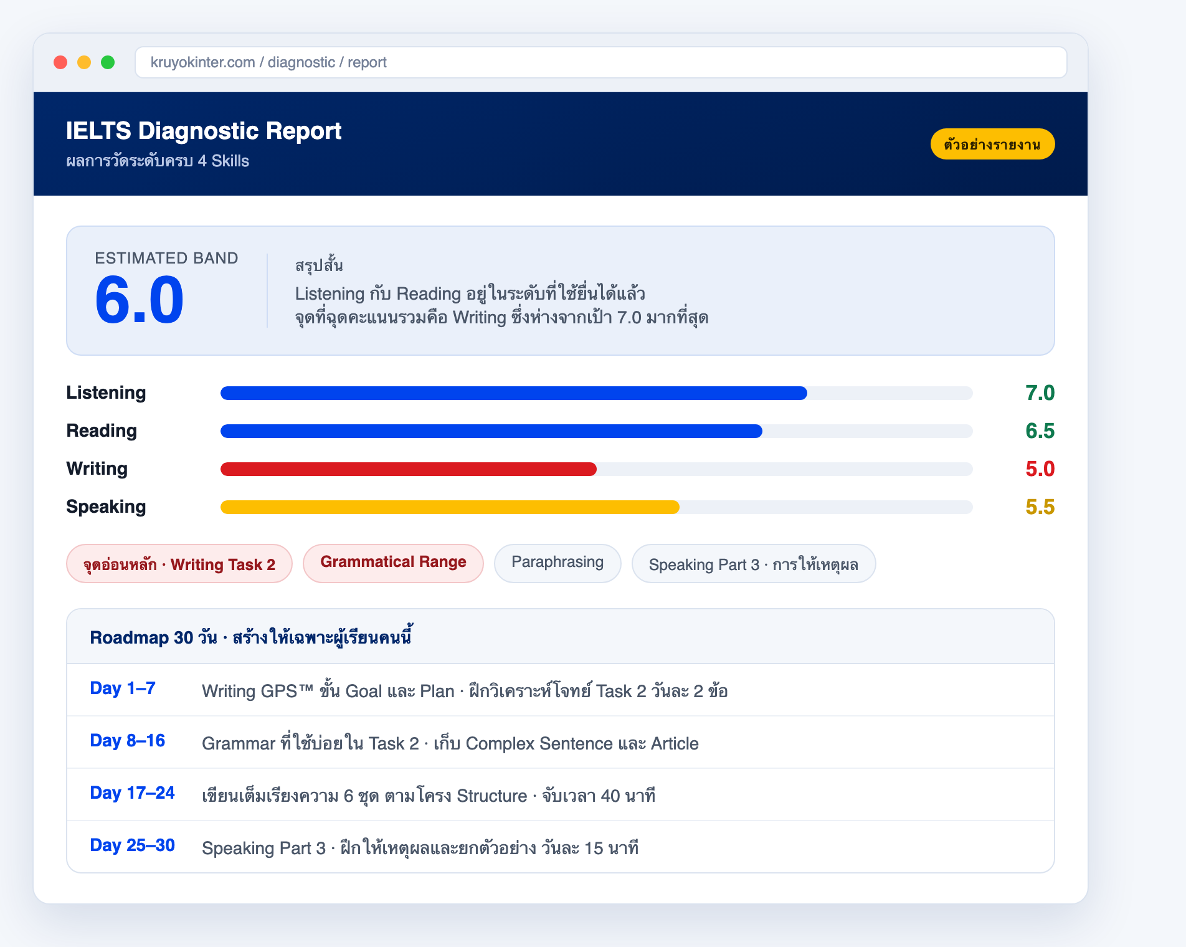The height and width of the screenshot is (947, 1186).
Task: Click the red close window dot
Action: (x=60, y=62)
